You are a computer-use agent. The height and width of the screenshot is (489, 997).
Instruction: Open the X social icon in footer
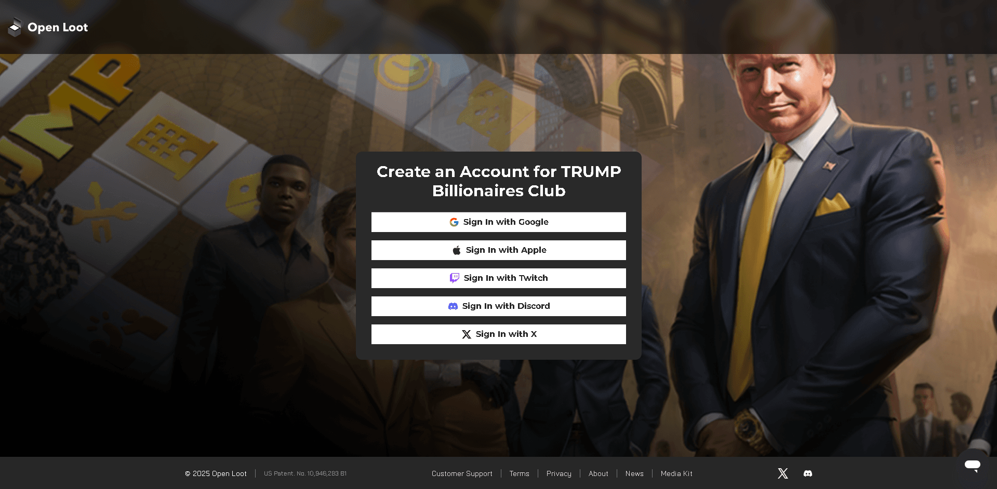pyautogui.click(x=783, y=473)
